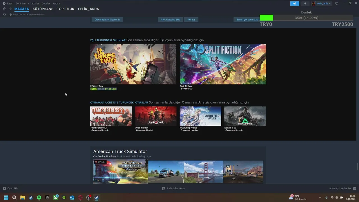359x202 pixels.
Task: Open the Görünüm menu
Action: (x=20, y=3)
